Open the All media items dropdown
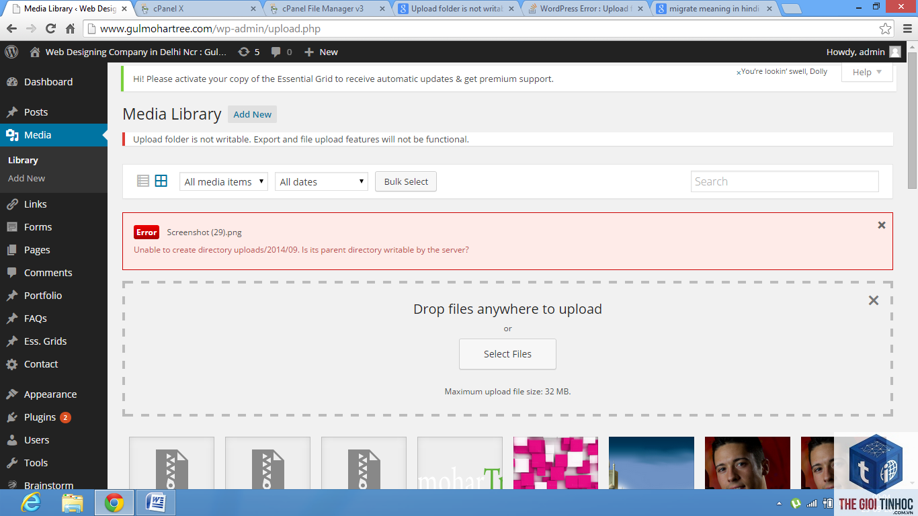 [224, 181]
